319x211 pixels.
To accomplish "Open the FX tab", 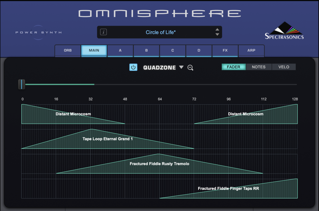I will tap(225, 50).
